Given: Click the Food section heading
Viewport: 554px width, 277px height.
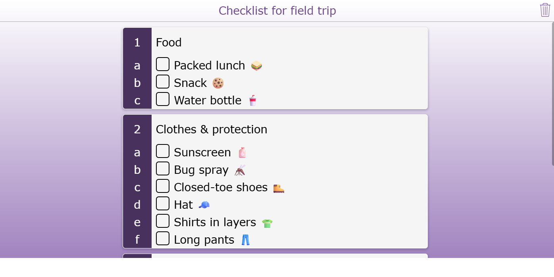Looking at the screenshot, I should pos(169,42).
